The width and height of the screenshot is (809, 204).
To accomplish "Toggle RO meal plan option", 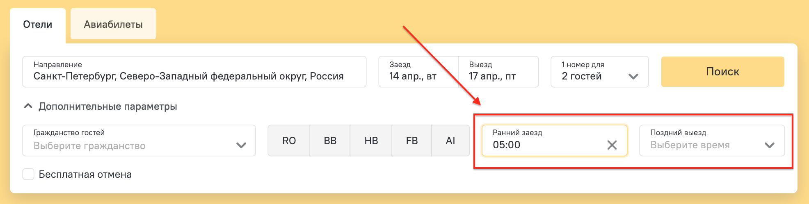I will pos(289,141).
